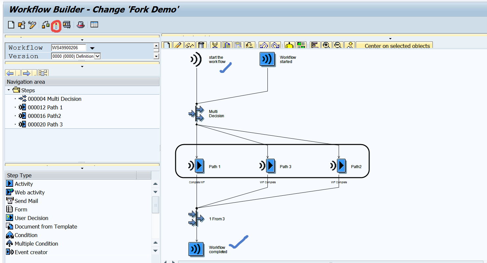Collapse the Steps tree node
Image resolution: width=487 pixels, height=263 pixels.
click(9, 90)
